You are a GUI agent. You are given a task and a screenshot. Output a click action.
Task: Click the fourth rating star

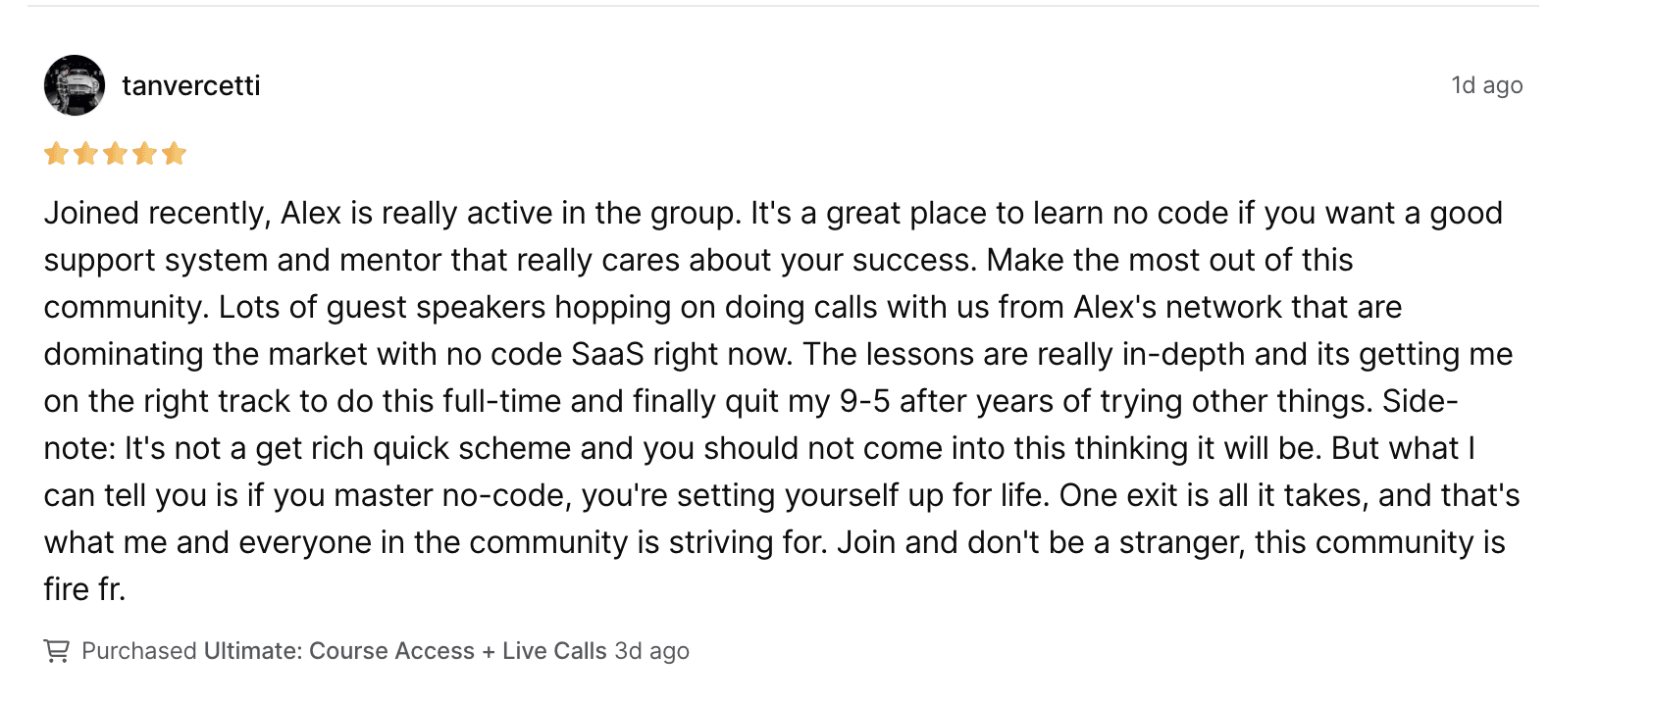[145, 154]
